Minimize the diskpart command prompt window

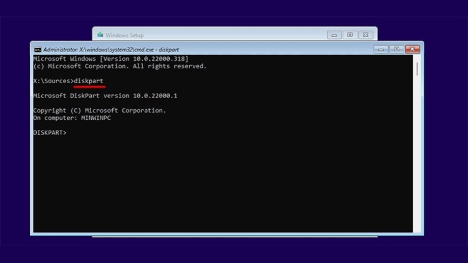coord(381,49)
